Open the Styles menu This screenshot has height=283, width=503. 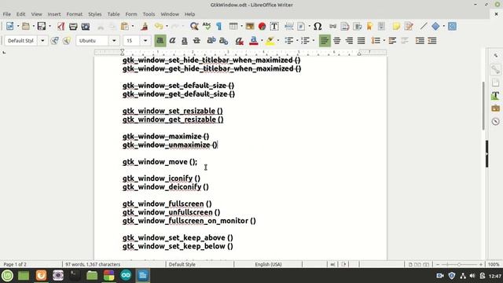pos(95,14)
